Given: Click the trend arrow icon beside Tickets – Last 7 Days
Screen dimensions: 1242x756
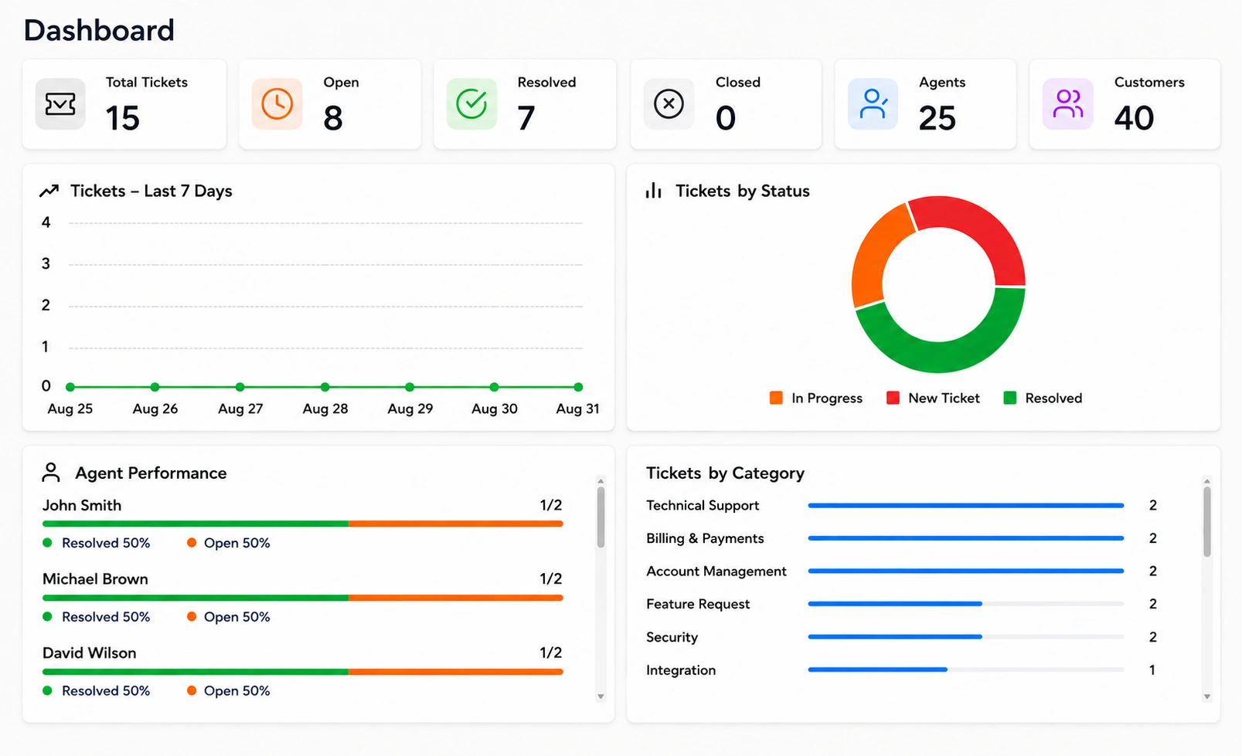Looking at the screenshot, I should coord(49,191).
